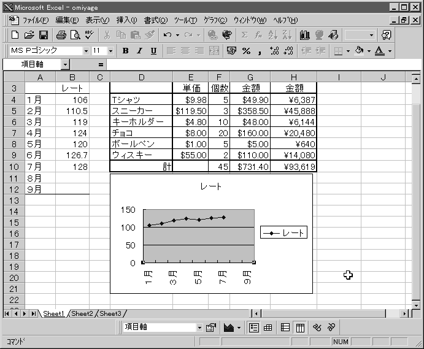The image size is (424, 349).
Task: Switch to the Sheet2 tab
Action: pyautogui.click(x=82, y=313)
